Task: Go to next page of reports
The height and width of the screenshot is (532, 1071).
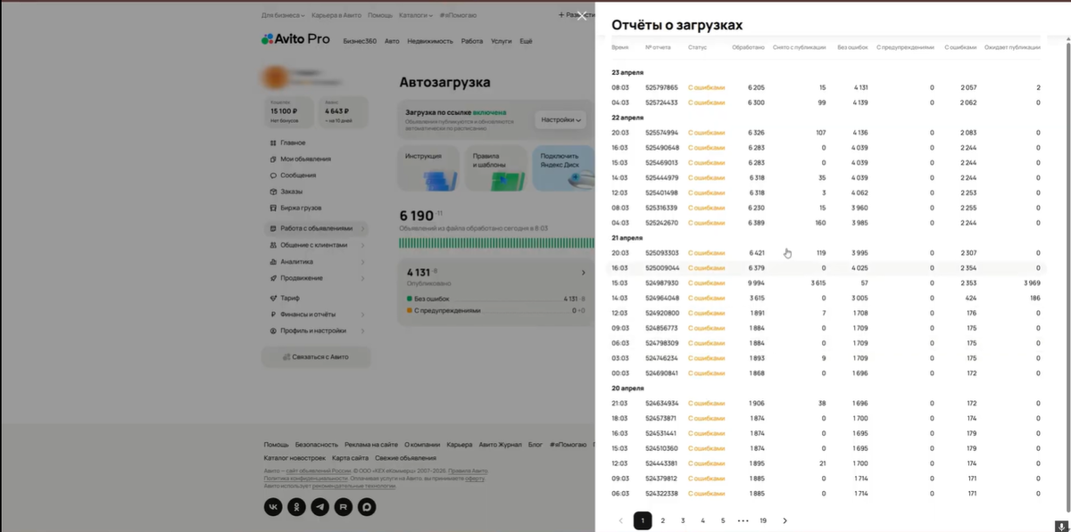Action: [785, 520]
